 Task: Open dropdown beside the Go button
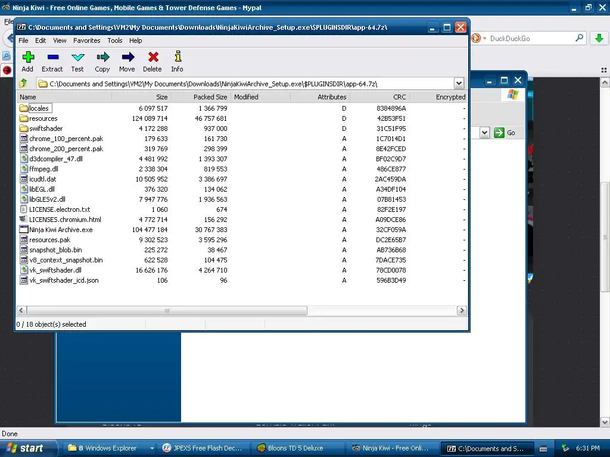(484, 133)
